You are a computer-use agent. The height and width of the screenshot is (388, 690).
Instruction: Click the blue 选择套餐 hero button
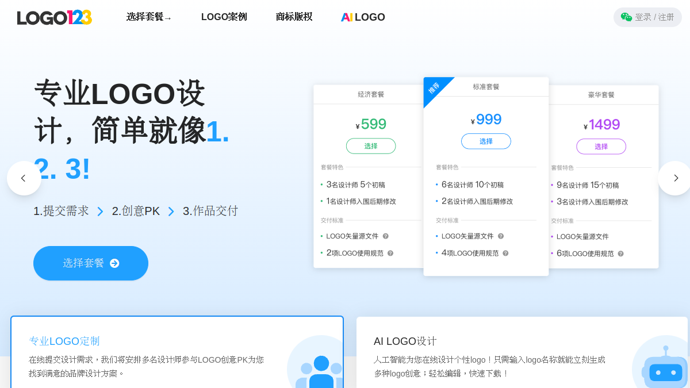click(91, 263)
